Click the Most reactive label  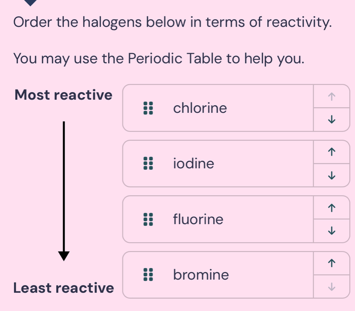63,95
